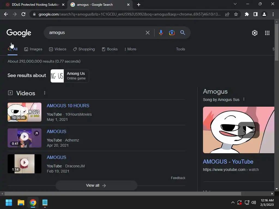Open the AMOGUS 10 HOURS link

point(68,106)
